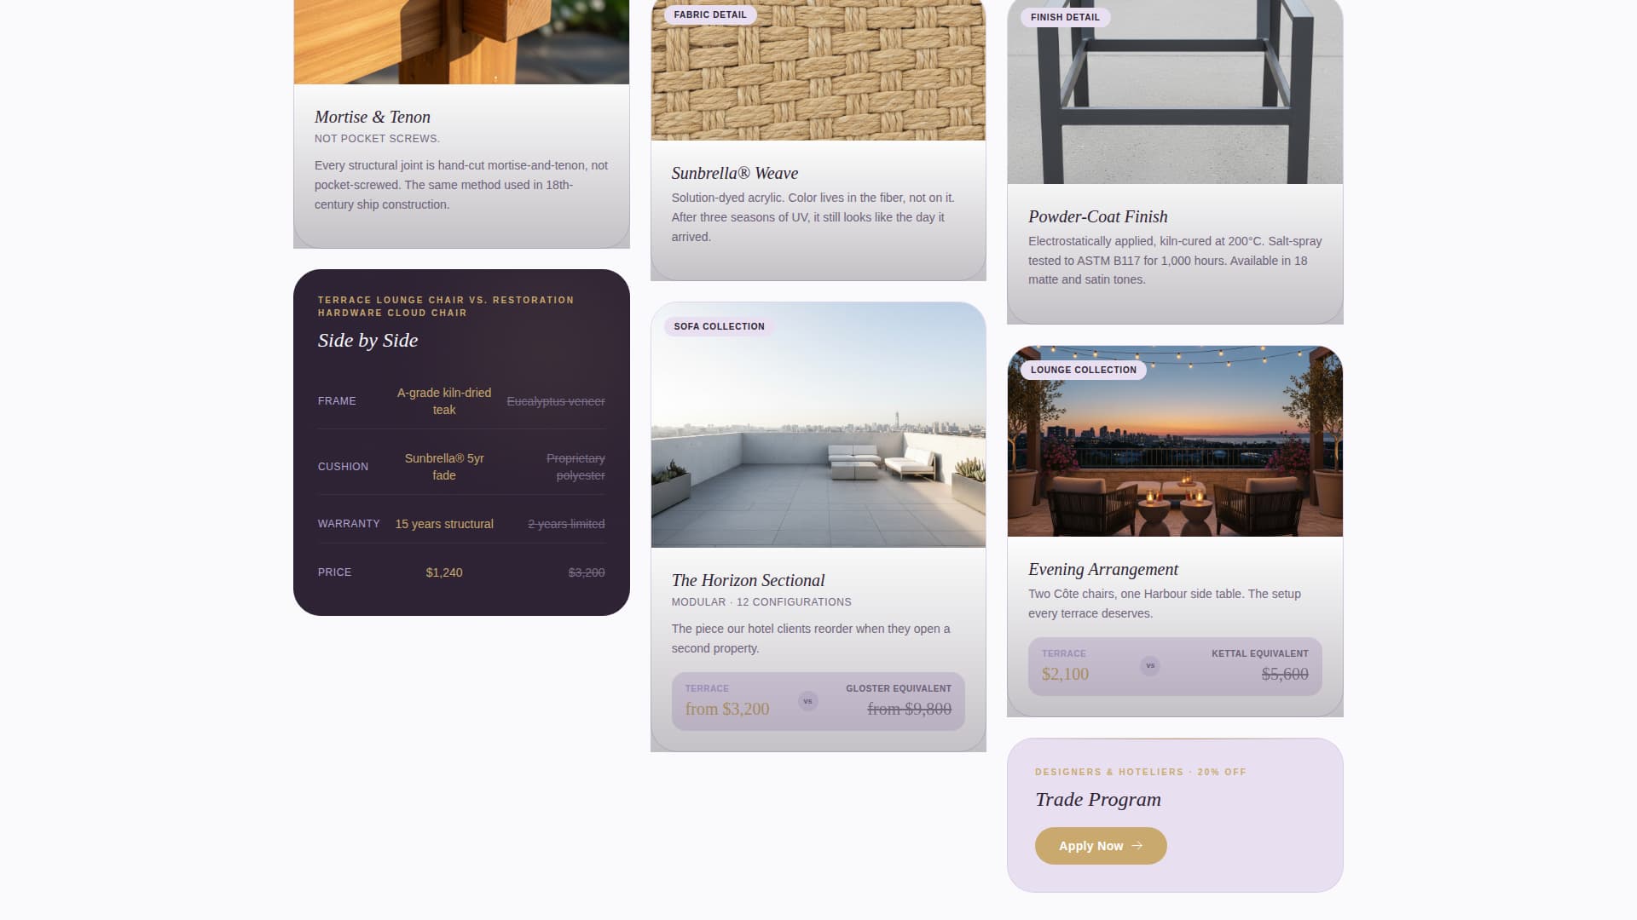Click the 15 years structural cell

pyautogui.click(x=444, y=524)
